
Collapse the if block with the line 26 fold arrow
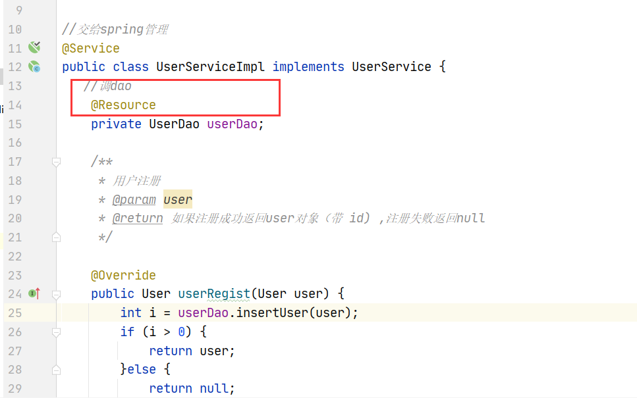pyautogui.click(x=56, y=332)
